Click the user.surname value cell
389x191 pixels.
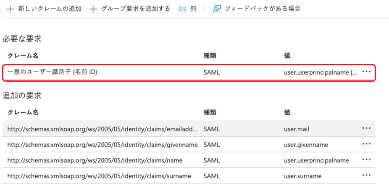[x=302, y=176]
